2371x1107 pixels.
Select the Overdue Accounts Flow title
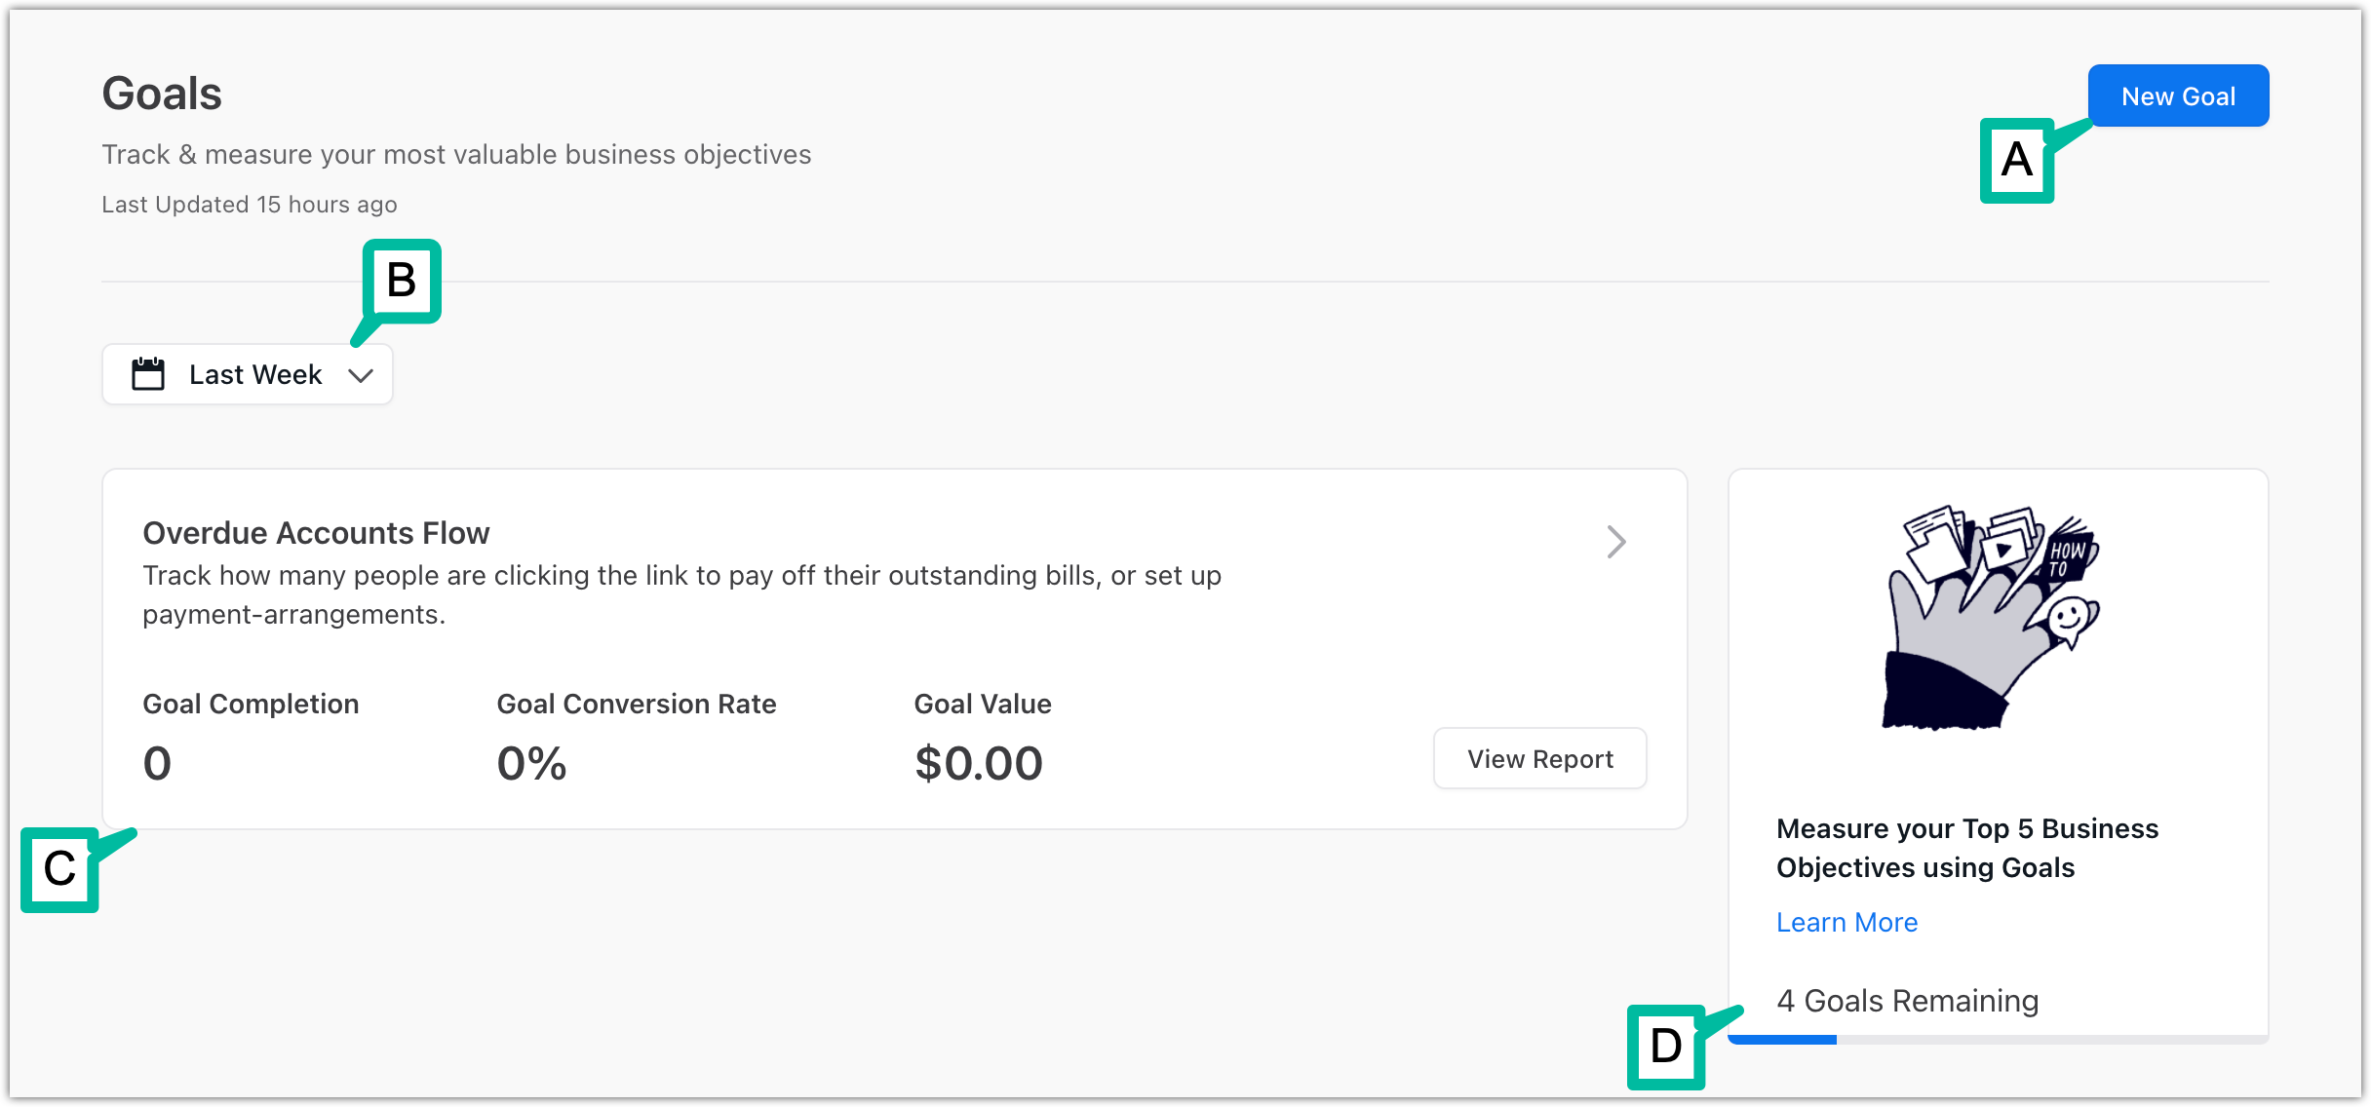pos(316,533)
